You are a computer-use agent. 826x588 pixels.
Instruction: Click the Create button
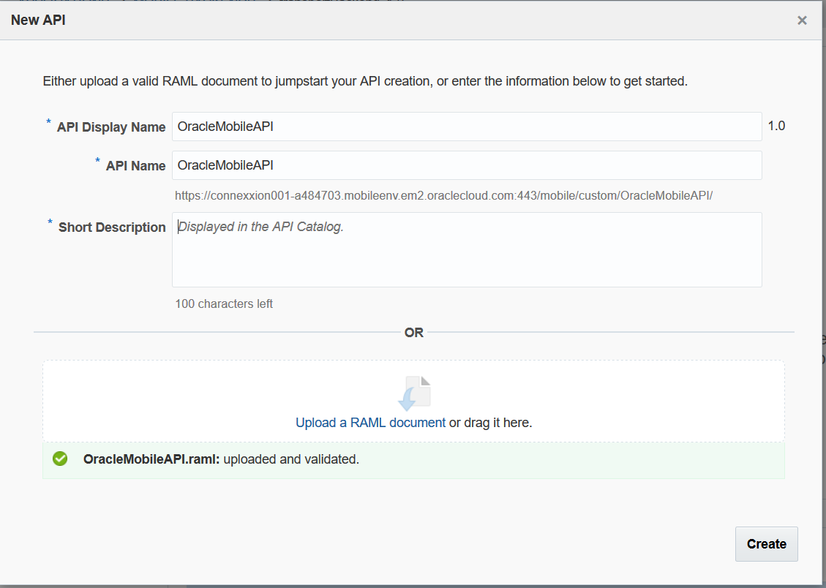click(x=767, y=544)
